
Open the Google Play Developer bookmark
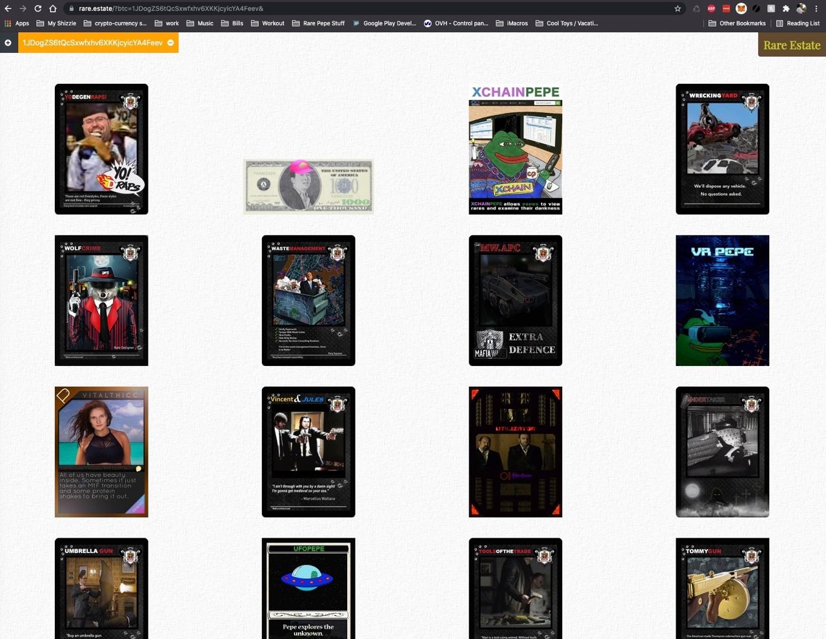coord(384,23)
